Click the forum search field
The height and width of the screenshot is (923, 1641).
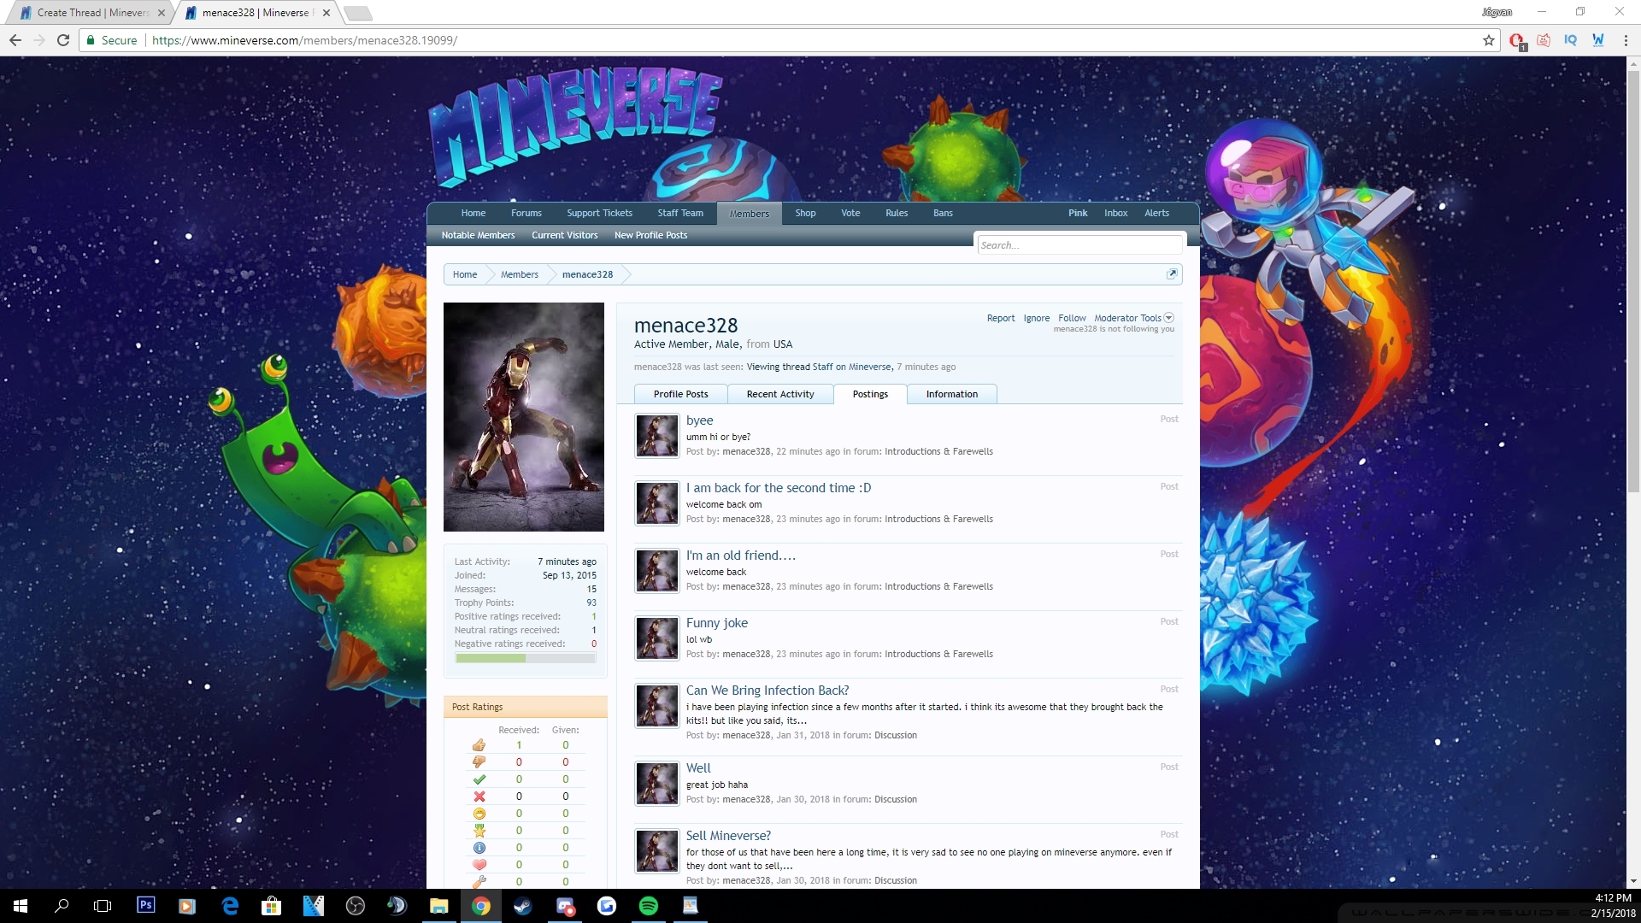coord(1079,245)
